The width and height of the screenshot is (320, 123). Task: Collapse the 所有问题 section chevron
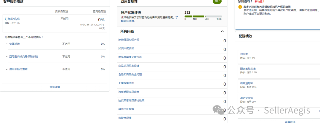click(x=223, y=32)
